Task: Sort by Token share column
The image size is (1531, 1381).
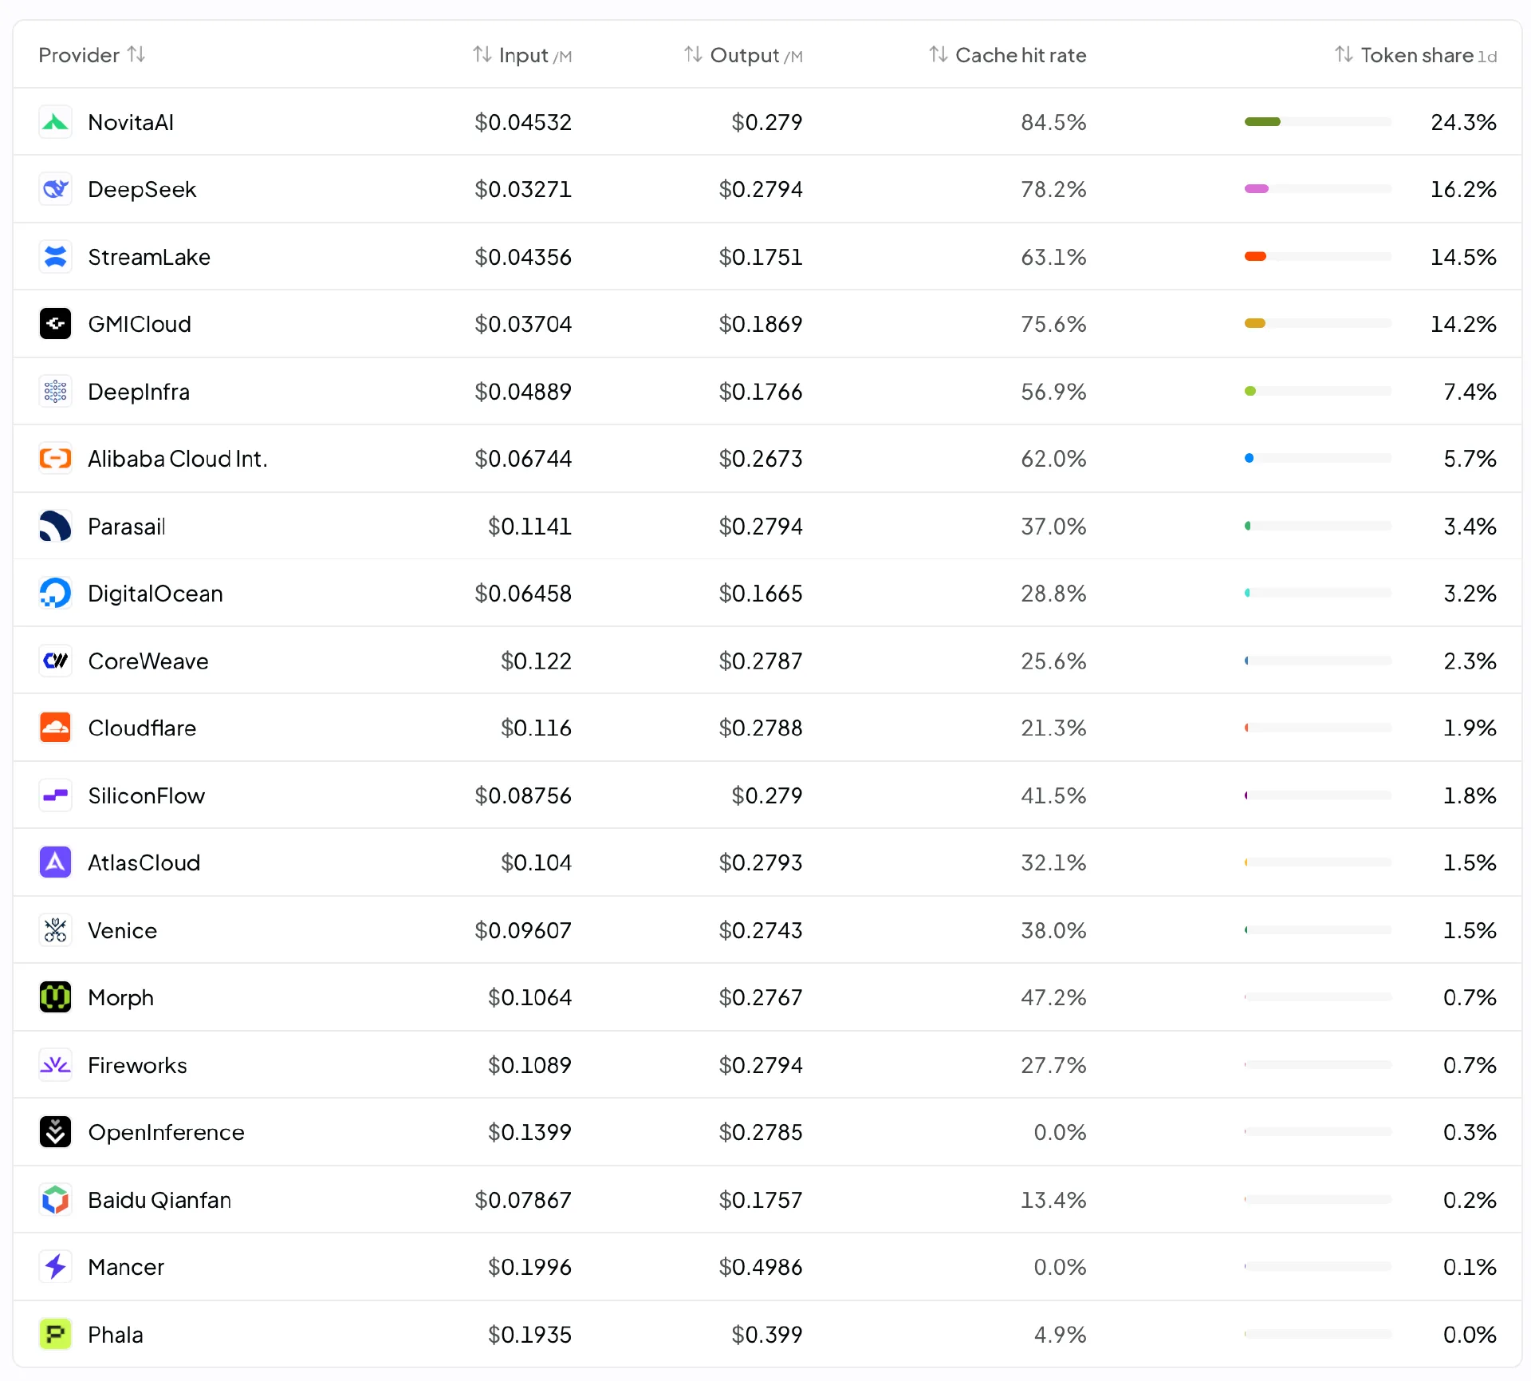Action: click(x=1415, y=55)
